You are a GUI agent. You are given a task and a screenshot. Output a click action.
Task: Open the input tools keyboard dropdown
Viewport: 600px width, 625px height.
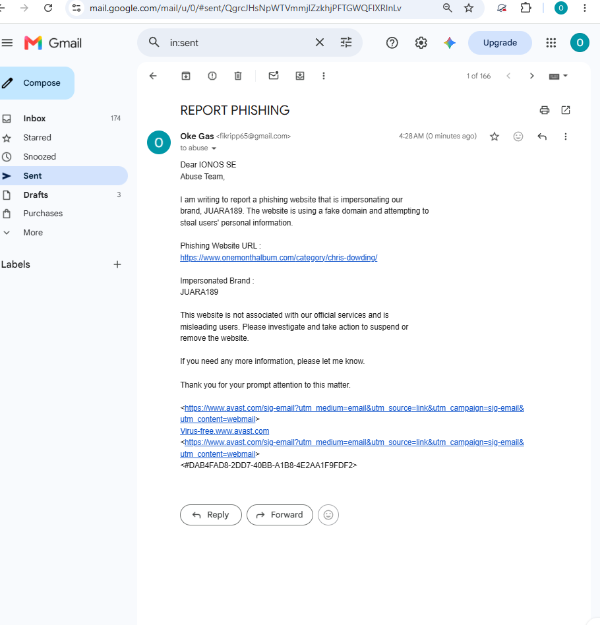[x=558, y=76]
